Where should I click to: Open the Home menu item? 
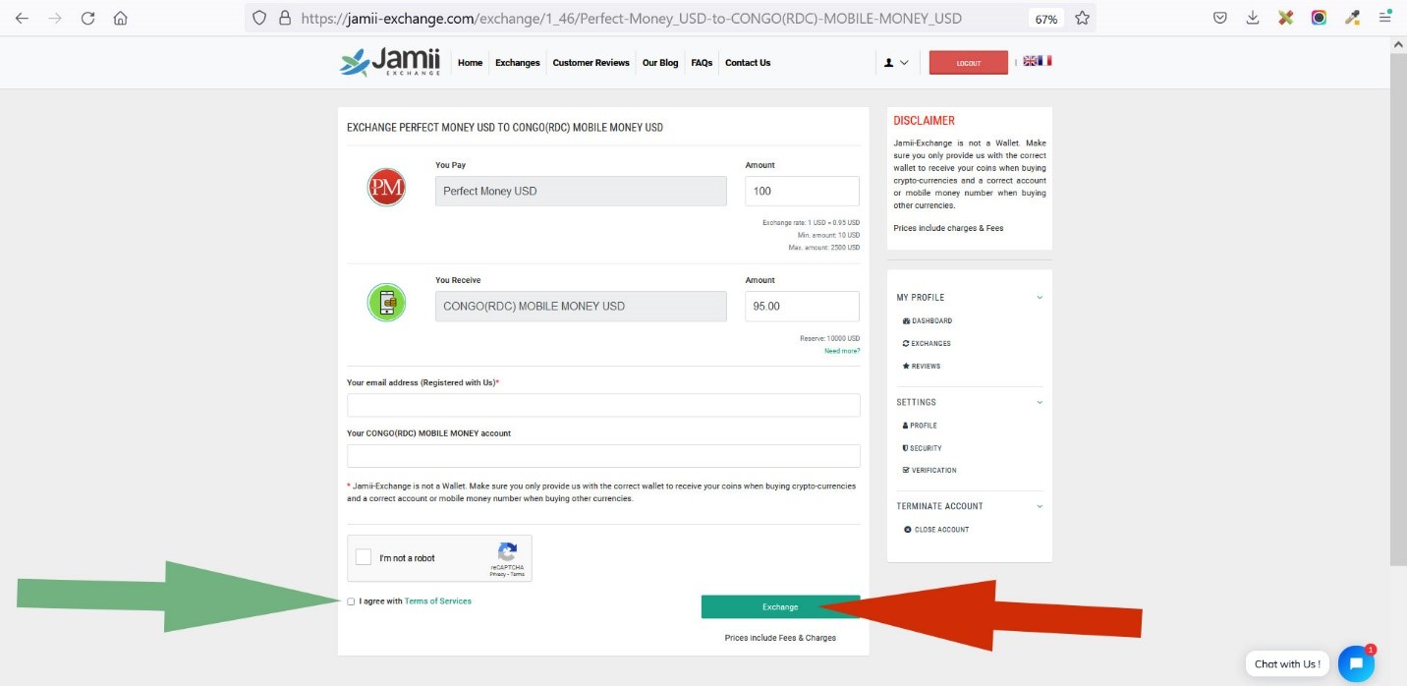click(x=471, y=63)
